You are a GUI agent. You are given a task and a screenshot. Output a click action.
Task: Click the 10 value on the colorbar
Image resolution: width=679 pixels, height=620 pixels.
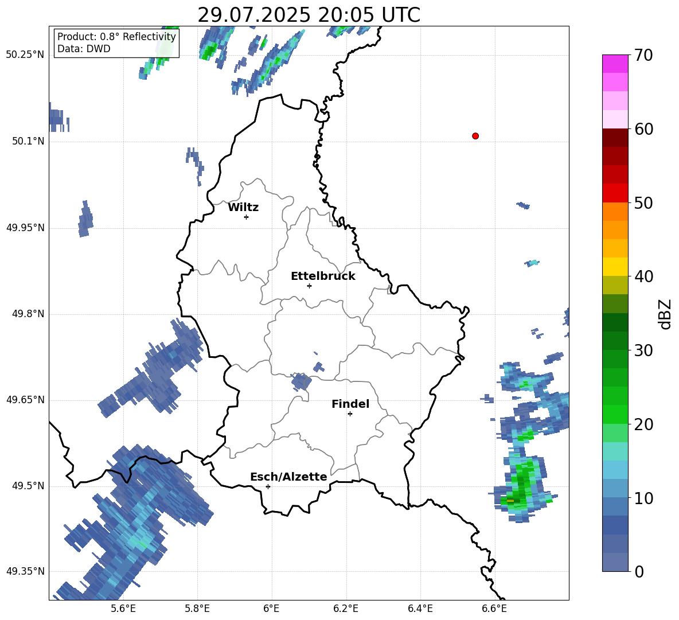click(643, 498)
